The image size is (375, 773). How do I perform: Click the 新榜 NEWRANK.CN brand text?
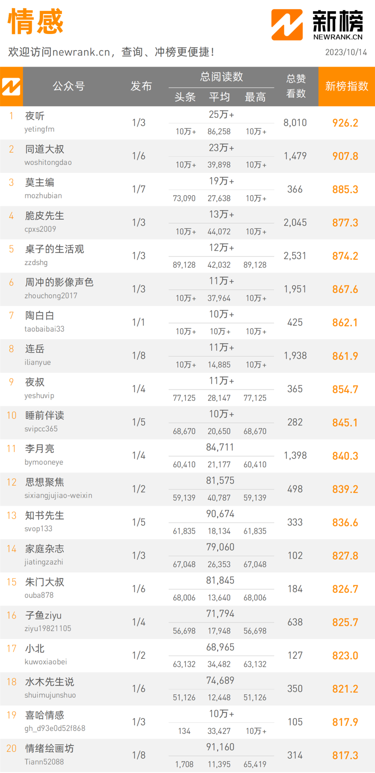338,25
